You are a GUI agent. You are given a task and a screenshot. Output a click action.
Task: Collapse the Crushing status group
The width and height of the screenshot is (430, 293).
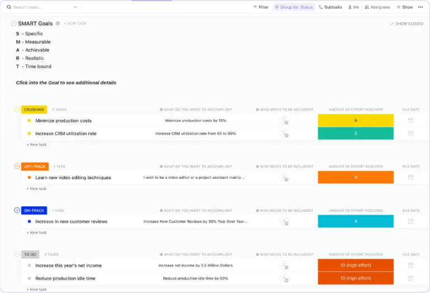(17, 109)
